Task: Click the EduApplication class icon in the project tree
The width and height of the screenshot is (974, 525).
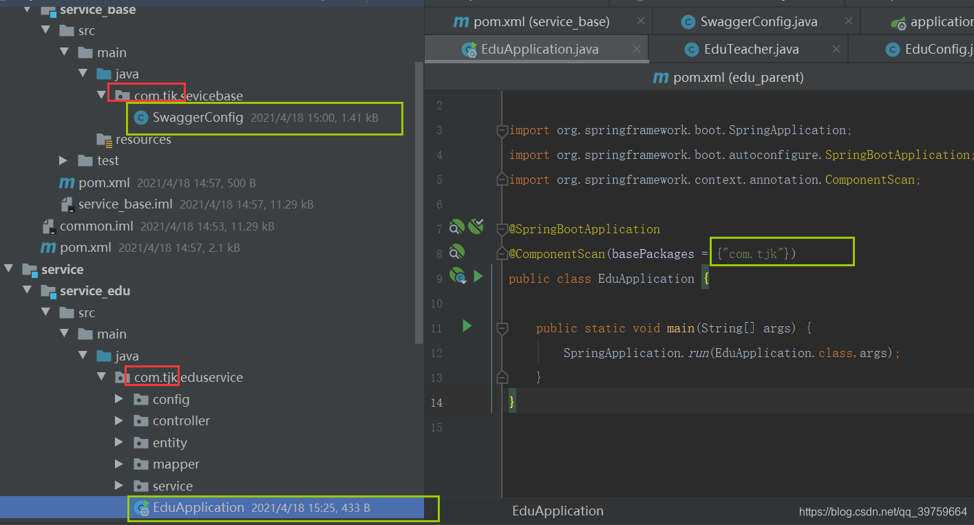Action: point(142,508)
